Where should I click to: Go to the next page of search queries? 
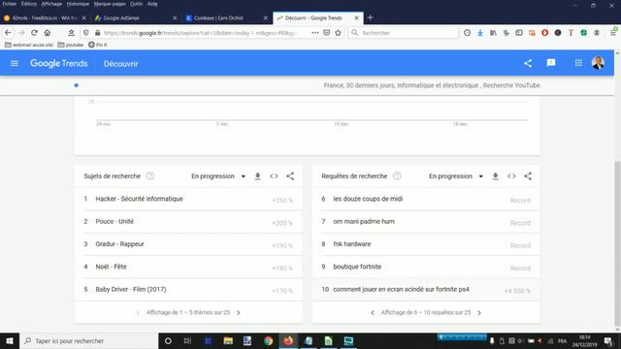(x=479, y=312)
